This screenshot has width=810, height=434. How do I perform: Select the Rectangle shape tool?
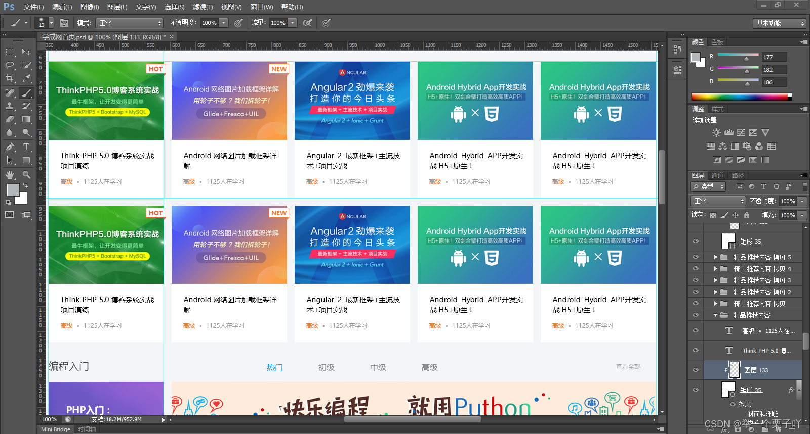26,160
